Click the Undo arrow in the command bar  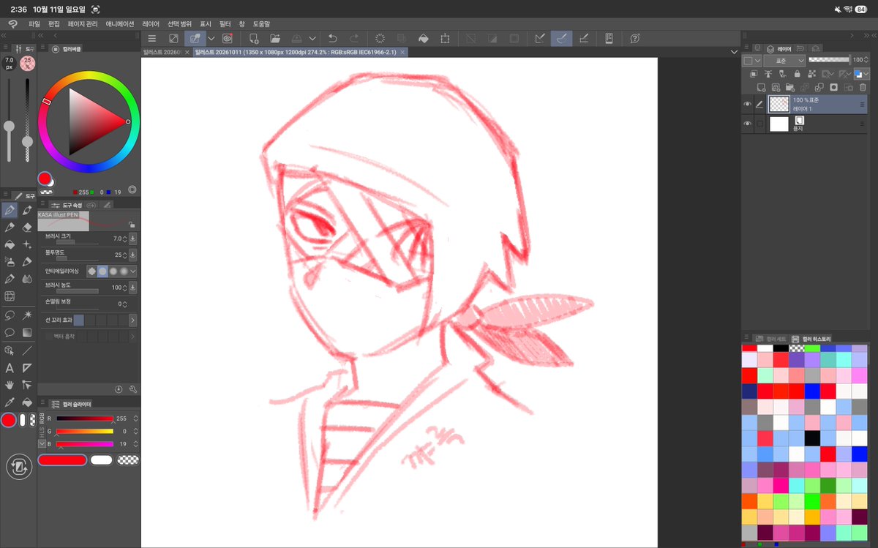(x=332, y=38)
